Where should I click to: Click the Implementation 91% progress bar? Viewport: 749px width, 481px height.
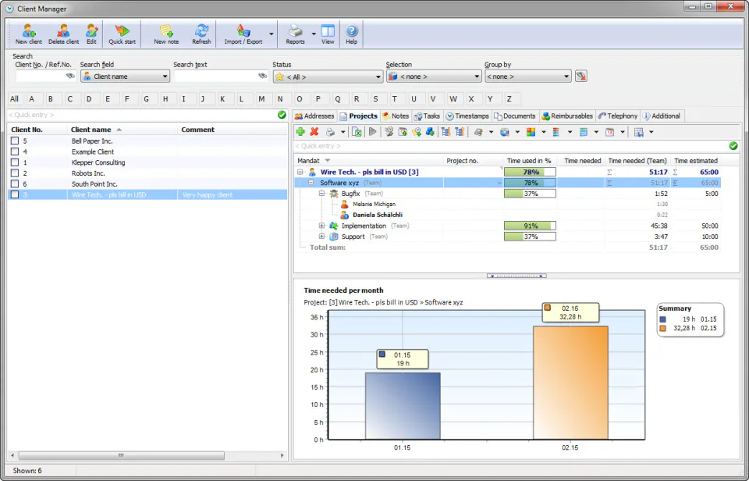point(530,226)
